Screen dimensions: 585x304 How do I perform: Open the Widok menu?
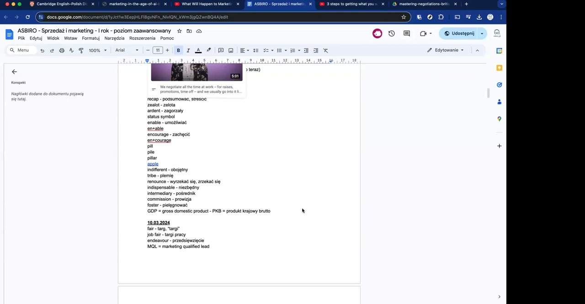point(53,38)
